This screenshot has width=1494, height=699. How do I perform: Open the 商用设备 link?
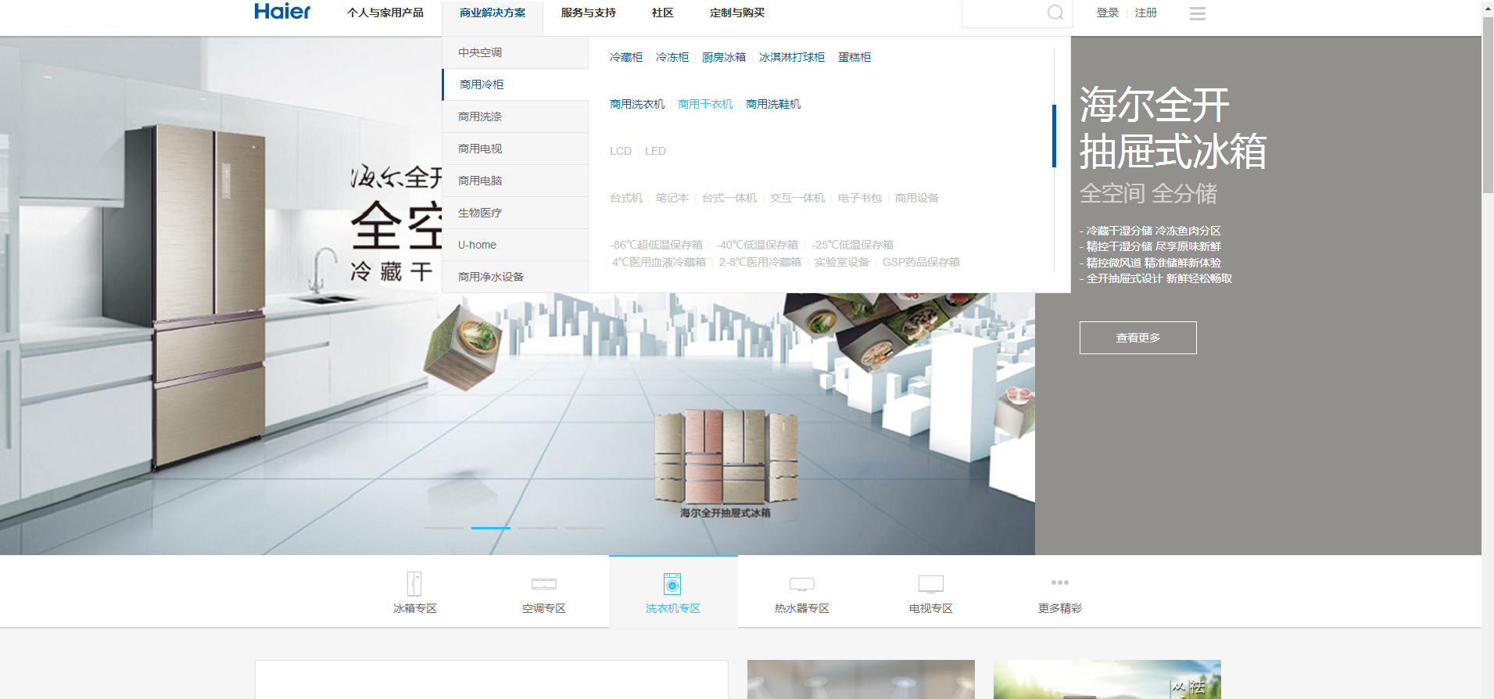pyautogui.click(x=917, y=198)
